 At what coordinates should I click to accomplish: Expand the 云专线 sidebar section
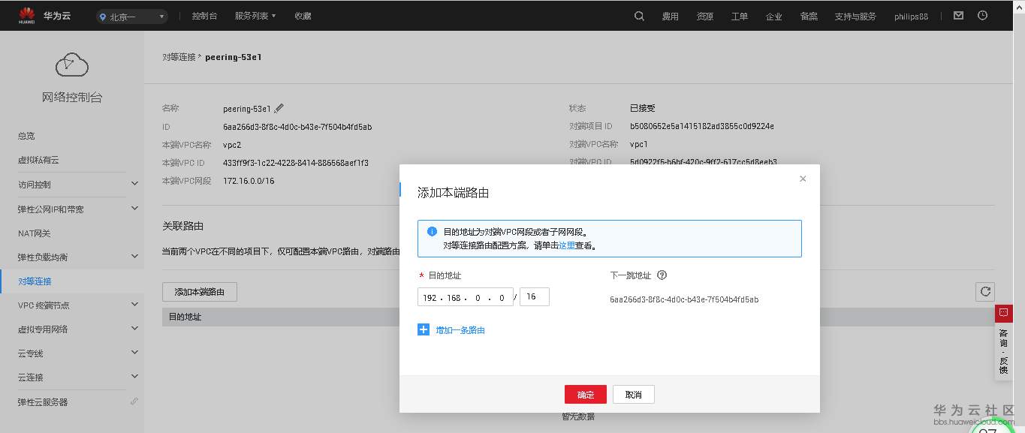134,353
